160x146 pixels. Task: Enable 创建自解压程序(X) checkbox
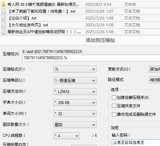114,97
